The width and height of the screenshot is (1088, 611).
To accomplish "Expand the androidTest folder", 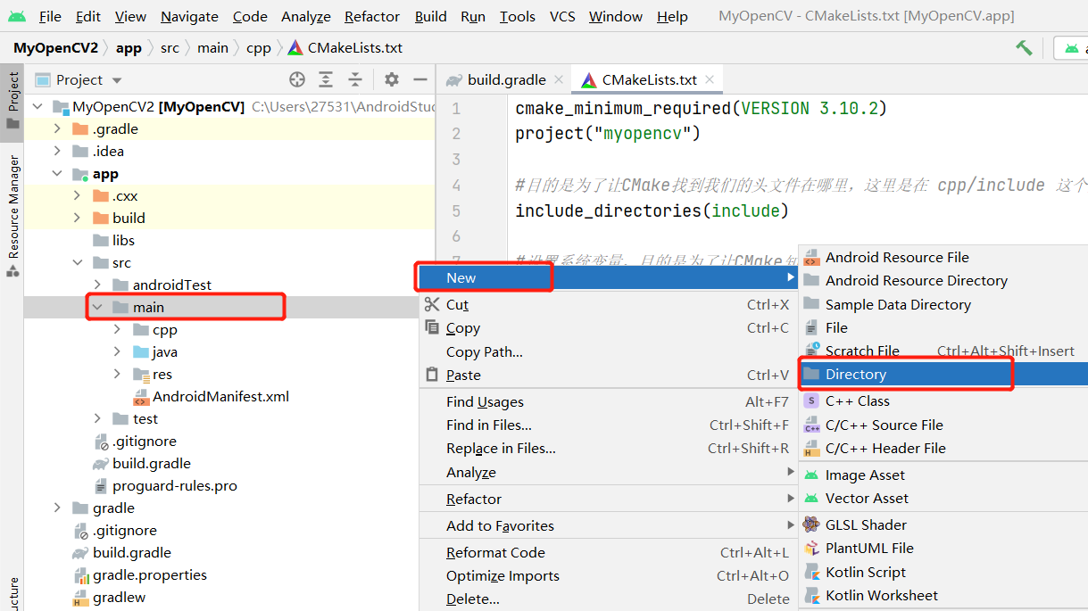I will [x=97, y=285].
